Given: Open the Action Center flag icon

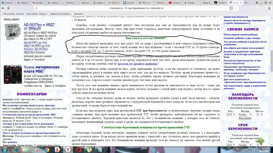Looking at the screenshot, I should point(247,150).
